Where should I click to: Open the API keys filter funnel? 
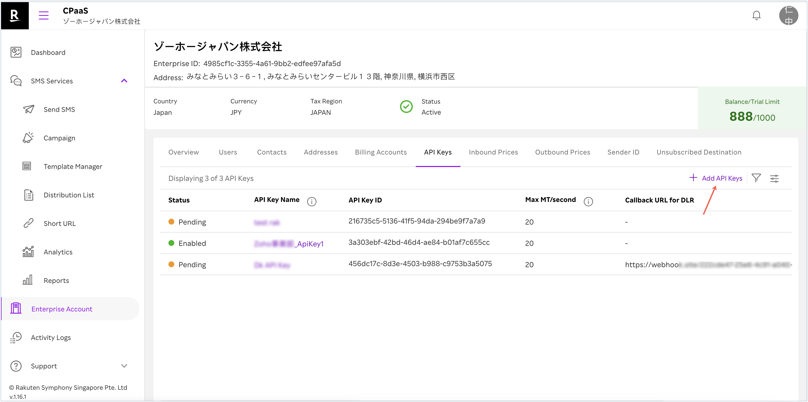pyautogui.click(x=756, y=178)
